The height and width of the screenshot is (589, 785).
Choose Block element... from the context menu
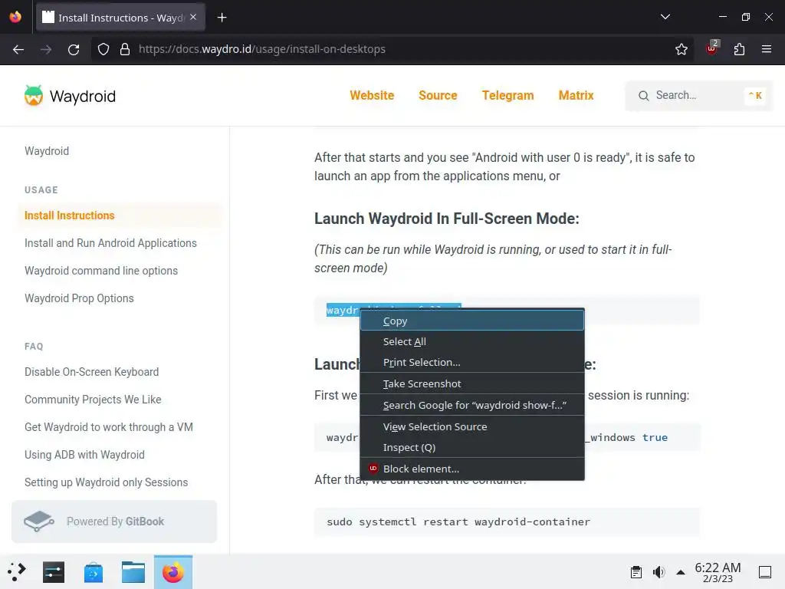coord(472,469)
